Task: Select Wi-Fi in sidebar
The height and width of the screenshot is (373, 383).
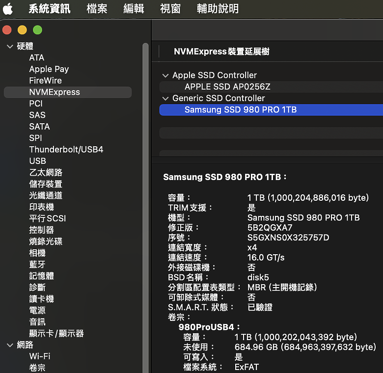Action: [40, 356]
